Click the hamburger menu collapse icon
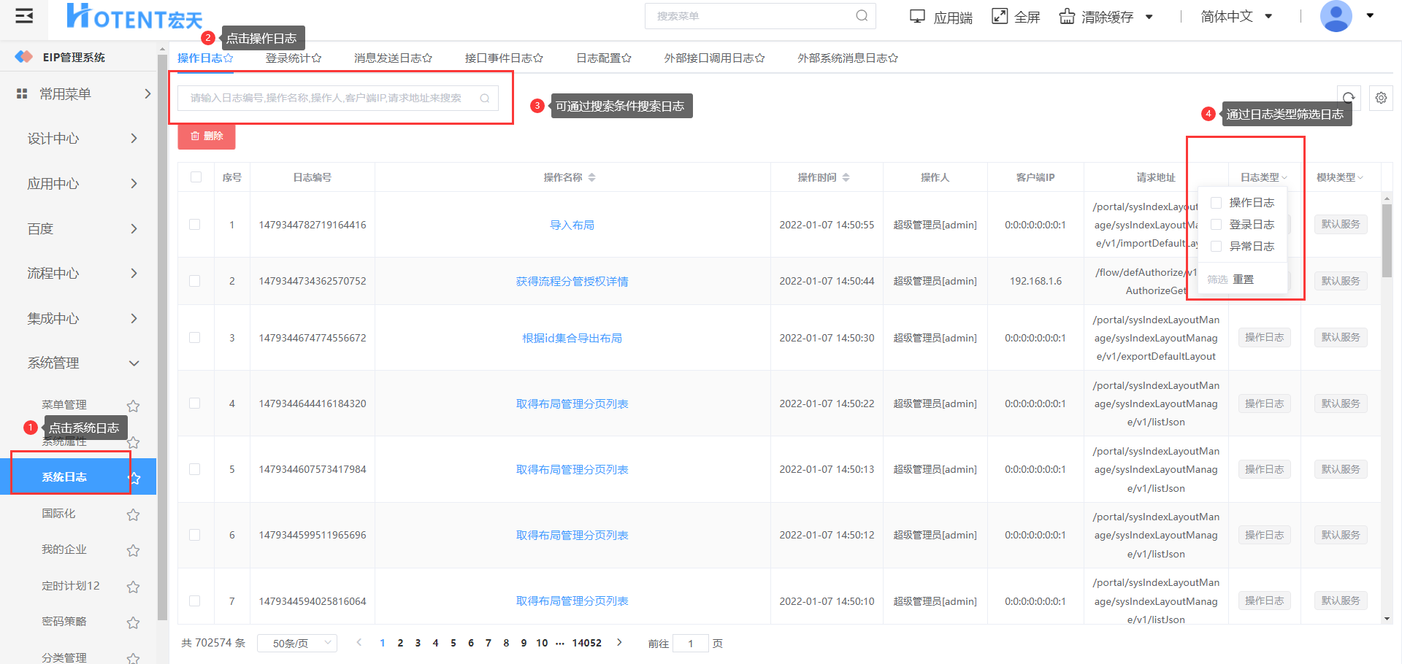The height and width of the screenshot is (664, 1402). (24, 16)
